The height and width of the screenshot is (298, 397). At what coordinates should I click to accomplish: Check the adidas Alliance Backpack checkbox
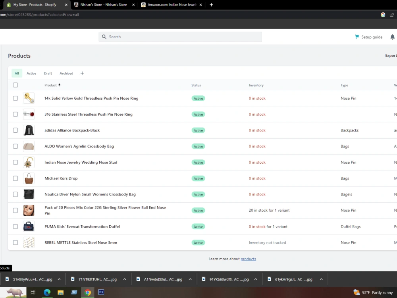click(15, 130)
